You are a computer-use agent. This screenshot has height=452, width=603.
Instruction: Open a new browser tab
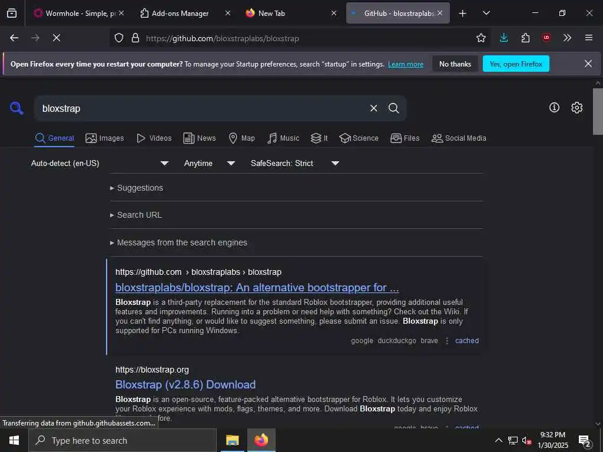coord(463,14)
